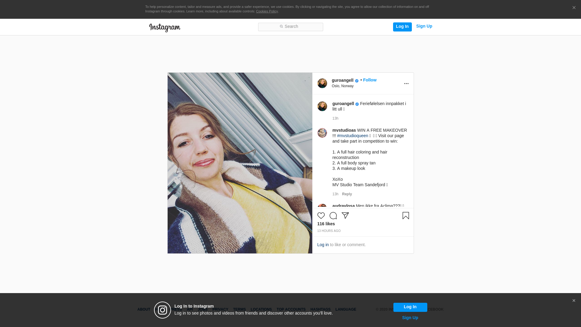
Task: Open the PRIVACY footer link
Action: tap(220, 309)
